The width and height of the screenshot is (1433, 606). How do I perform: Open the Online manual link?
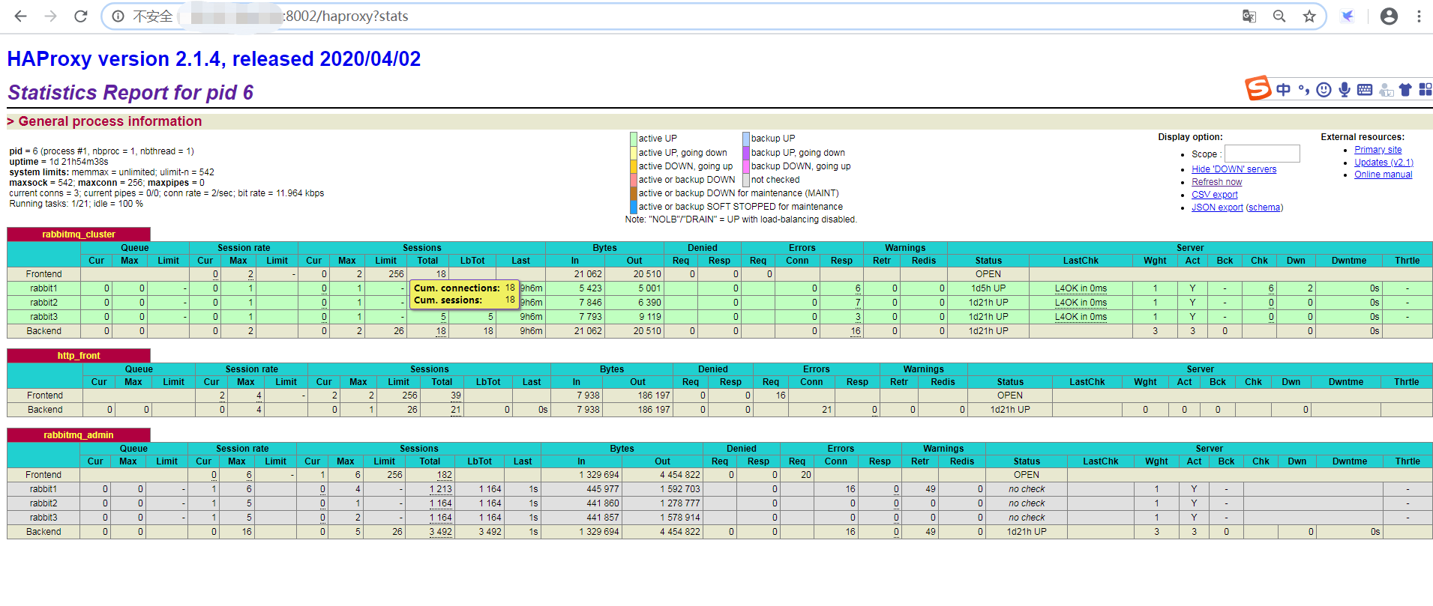(x=1383, y=175)
